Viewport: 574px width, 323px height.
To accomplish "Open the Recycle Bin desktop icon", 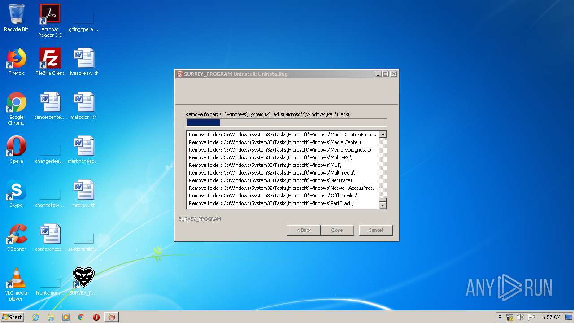I will click(x=16, y=18).
